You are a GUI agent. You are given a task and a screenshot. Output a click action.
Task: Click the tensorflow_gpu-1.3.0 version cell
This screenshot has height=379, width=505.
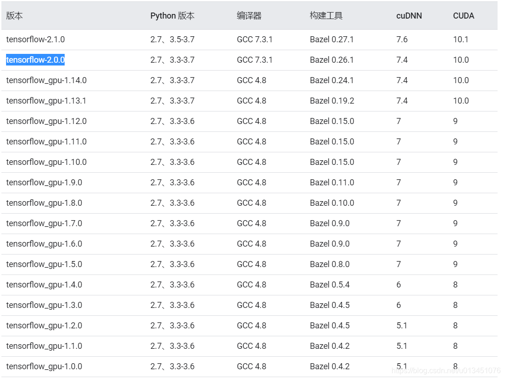coord(44,305)
